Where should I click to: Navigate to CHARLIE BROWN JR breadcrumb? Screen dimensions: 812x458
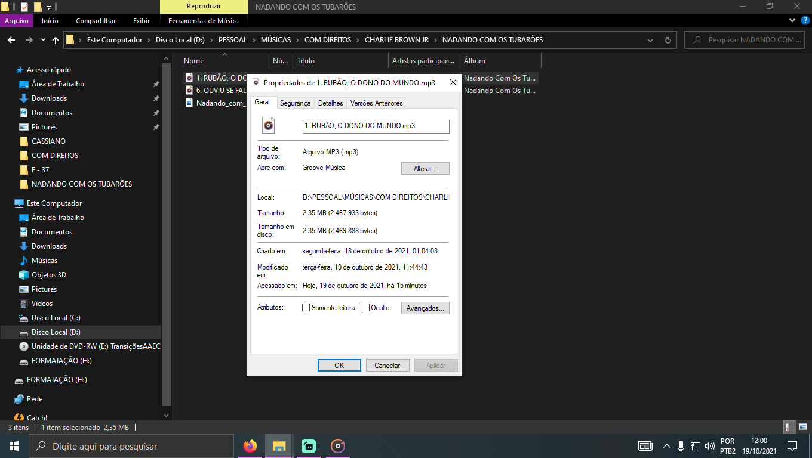pos(396,40)
